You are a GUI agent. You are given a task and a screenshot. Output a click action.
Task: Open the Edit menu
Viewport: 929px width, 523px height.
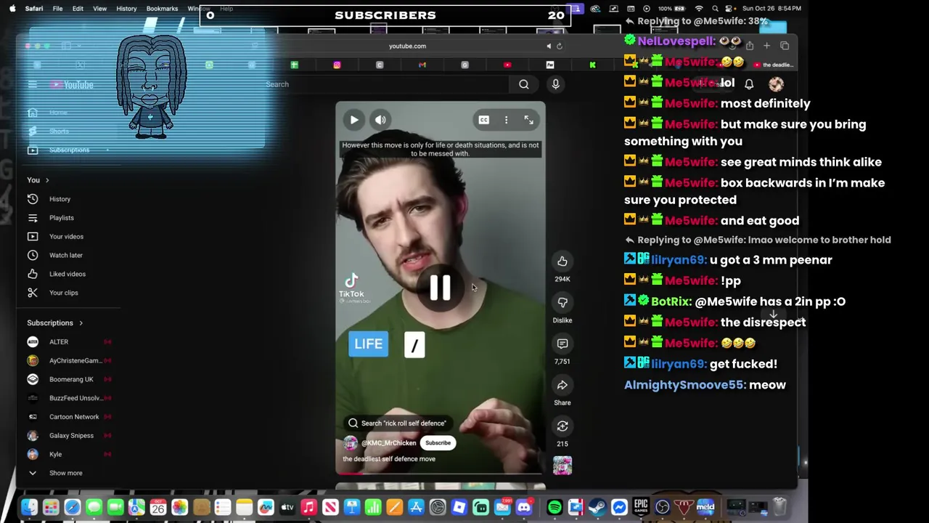[x=78, y=9]
